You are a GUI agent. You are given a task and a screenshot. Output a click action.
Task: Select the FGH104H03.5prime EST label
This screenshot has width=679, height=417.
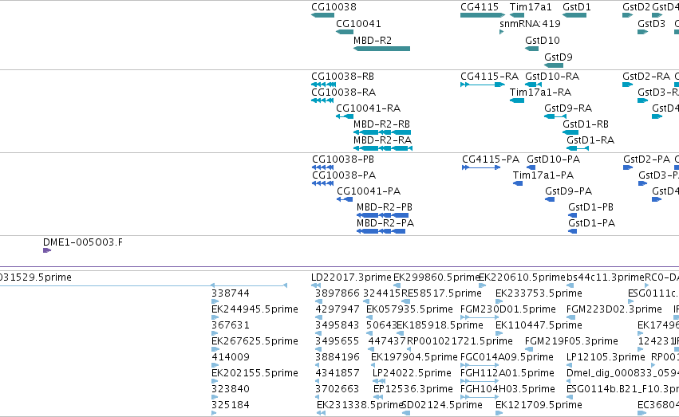tap(507, 389)
